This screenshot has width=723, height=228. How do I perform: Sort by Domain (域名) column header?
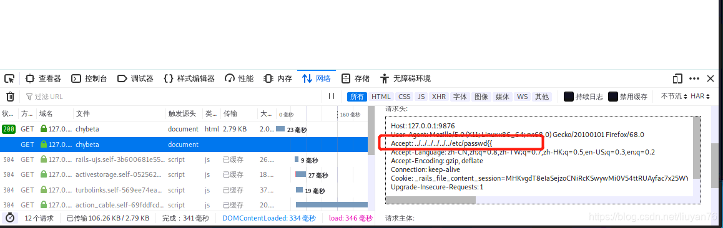55,114
